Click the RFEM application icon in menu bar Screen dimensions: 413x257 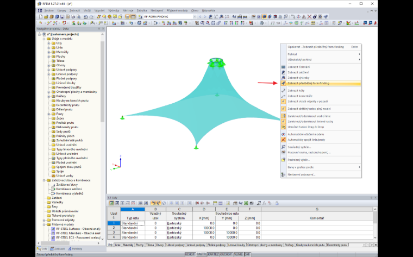tap(40, 10)
